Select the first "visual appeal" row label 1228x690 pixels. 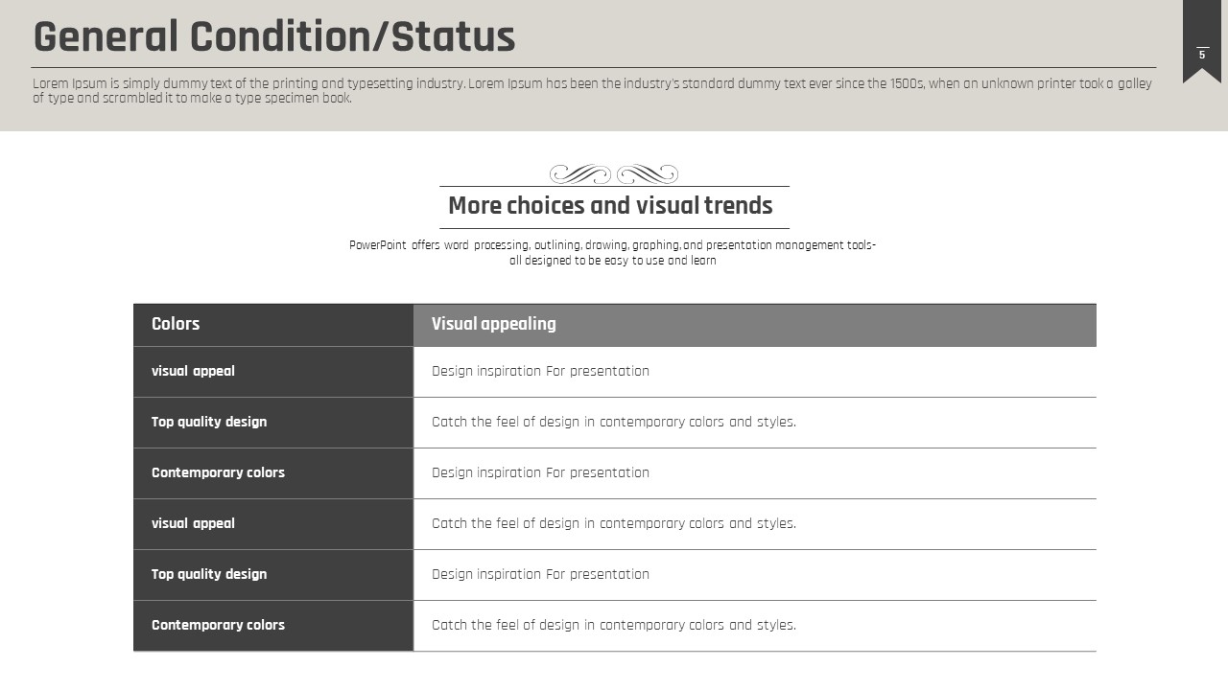(x=193, y=371)
